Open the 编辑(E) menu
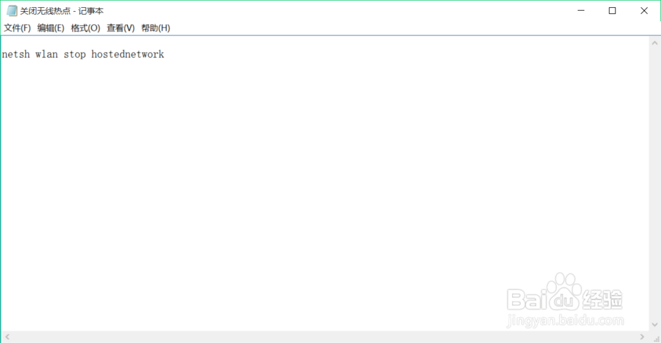The height and width of the screenshot is (343, 661). (51, 28)
